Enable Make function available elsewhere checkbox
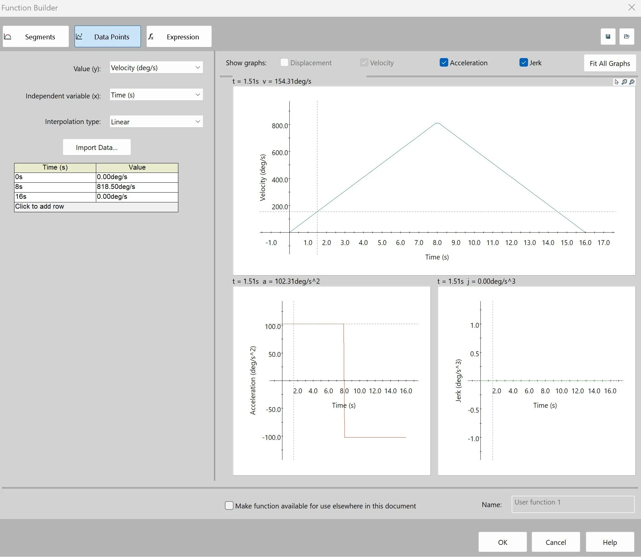This screenshot has height=557, width=641. 229,505
